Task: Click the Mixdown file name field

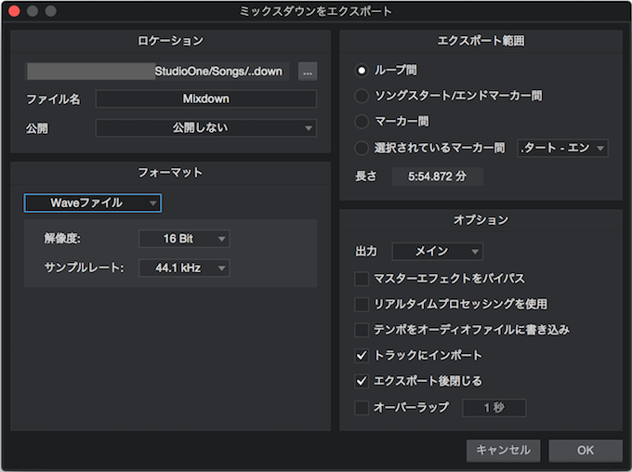Action: click(x=206, y=98)
